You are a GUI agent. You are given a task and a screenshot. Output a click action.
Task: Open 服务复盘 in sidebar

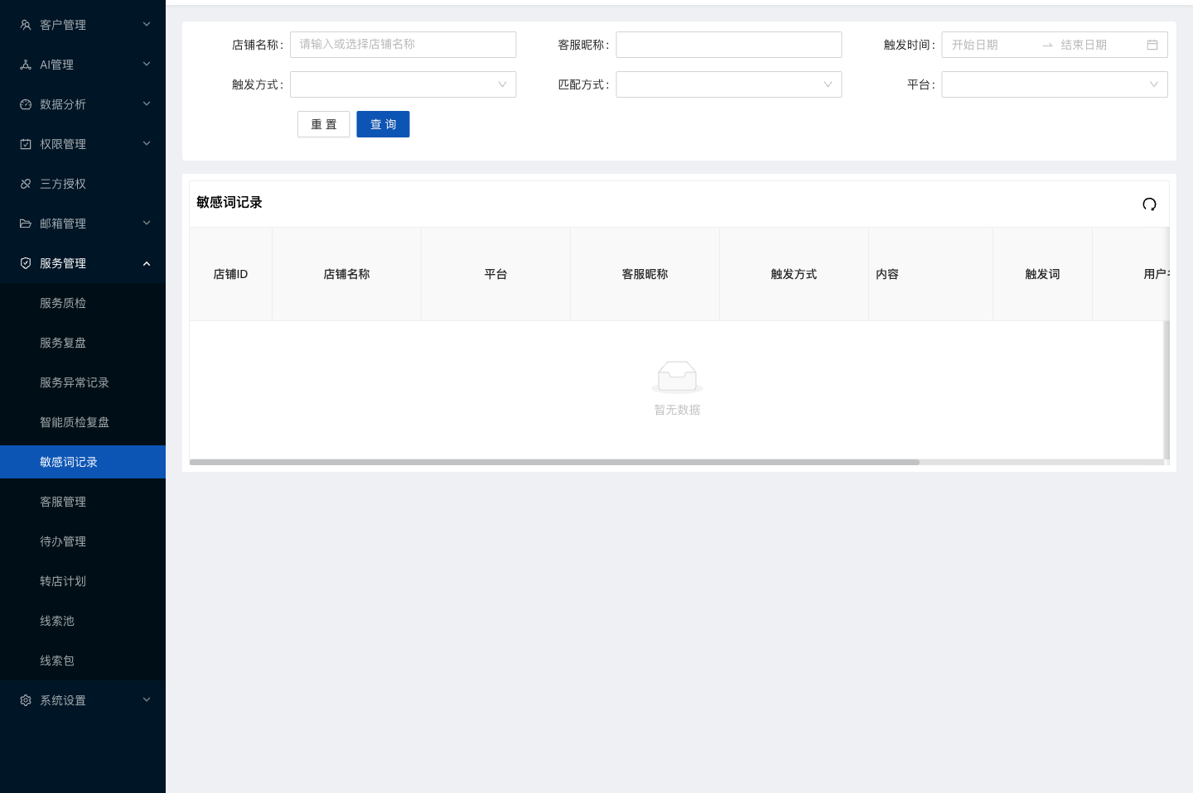tap(83, 343)
